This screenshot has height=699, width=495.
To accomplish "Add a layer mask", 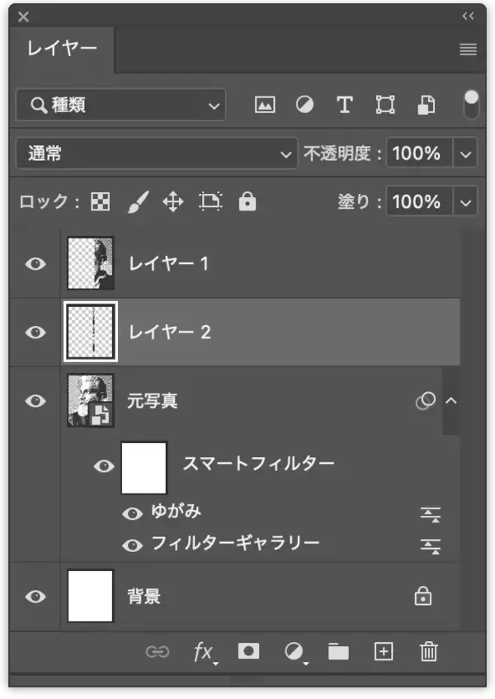I will [x=248, y=651].
